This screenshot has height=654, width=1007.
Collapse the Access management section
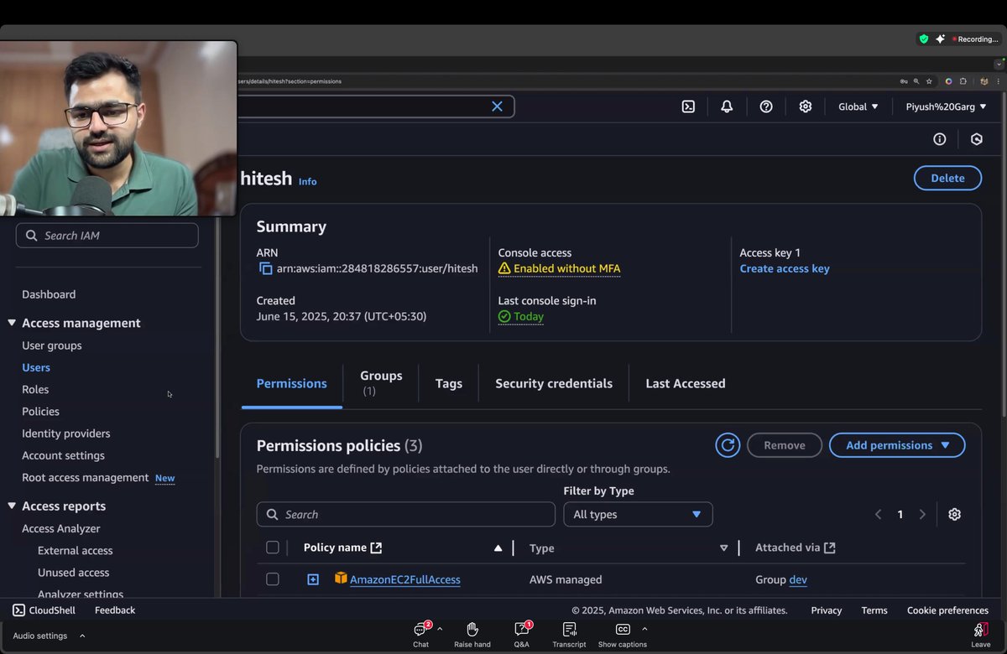coord(12,323)
